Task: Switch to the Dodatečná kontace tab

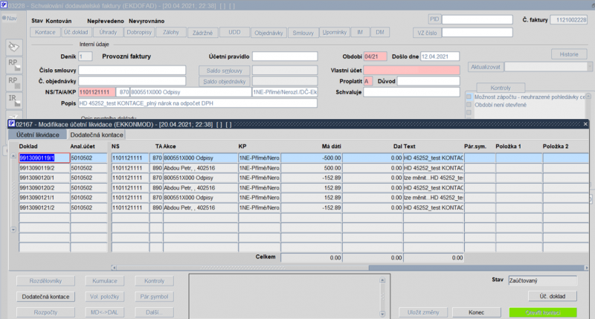Action: pyautogui.click(x=97, y=135)
